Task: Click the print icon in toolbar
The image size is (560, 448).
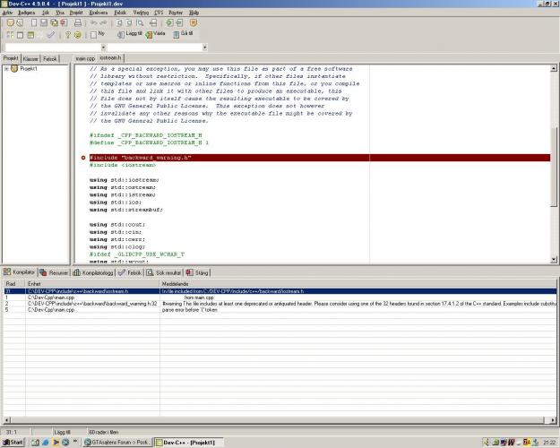Action: [78, 22]
